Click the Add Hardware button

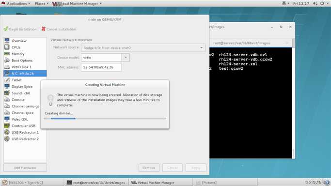[25, 168]
